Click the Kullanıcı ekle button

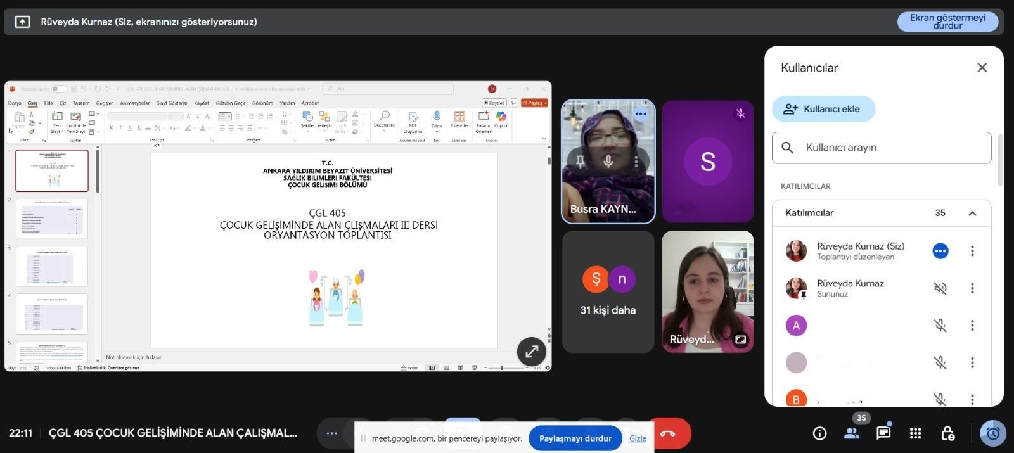tap(823, 109)
